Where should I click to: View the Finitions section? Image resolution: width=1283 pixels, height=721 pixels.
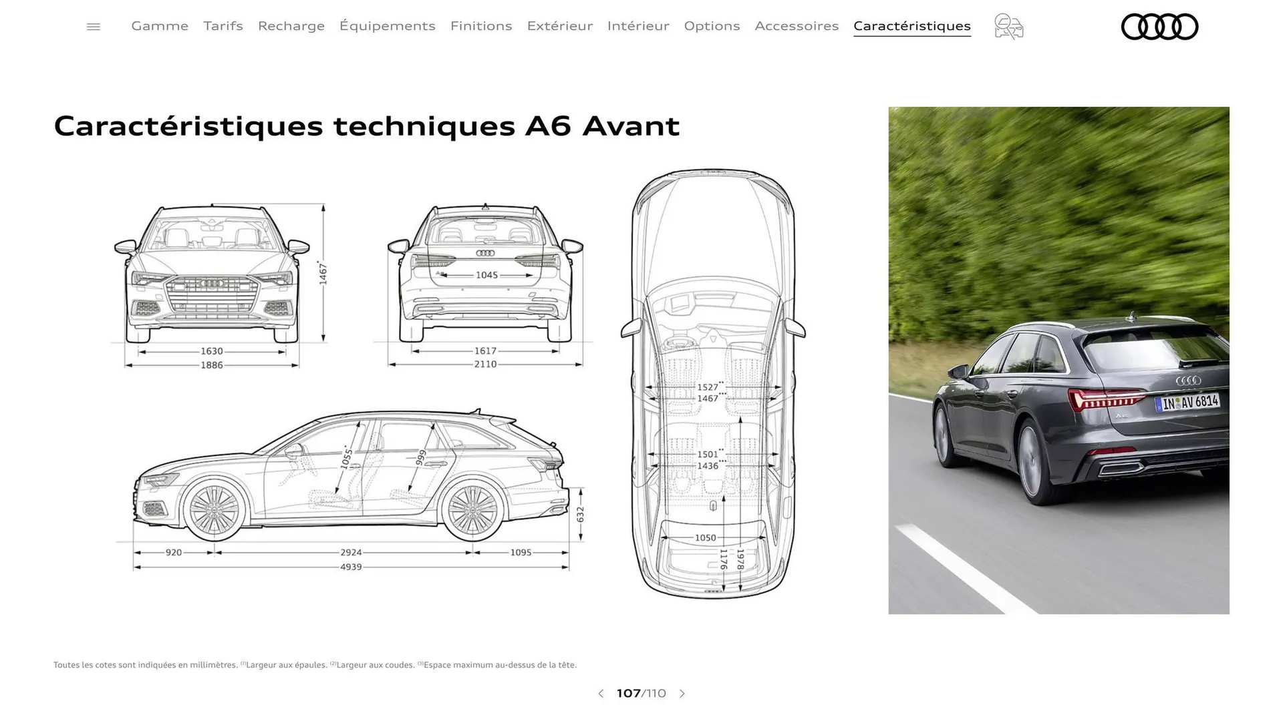(481, 26)
